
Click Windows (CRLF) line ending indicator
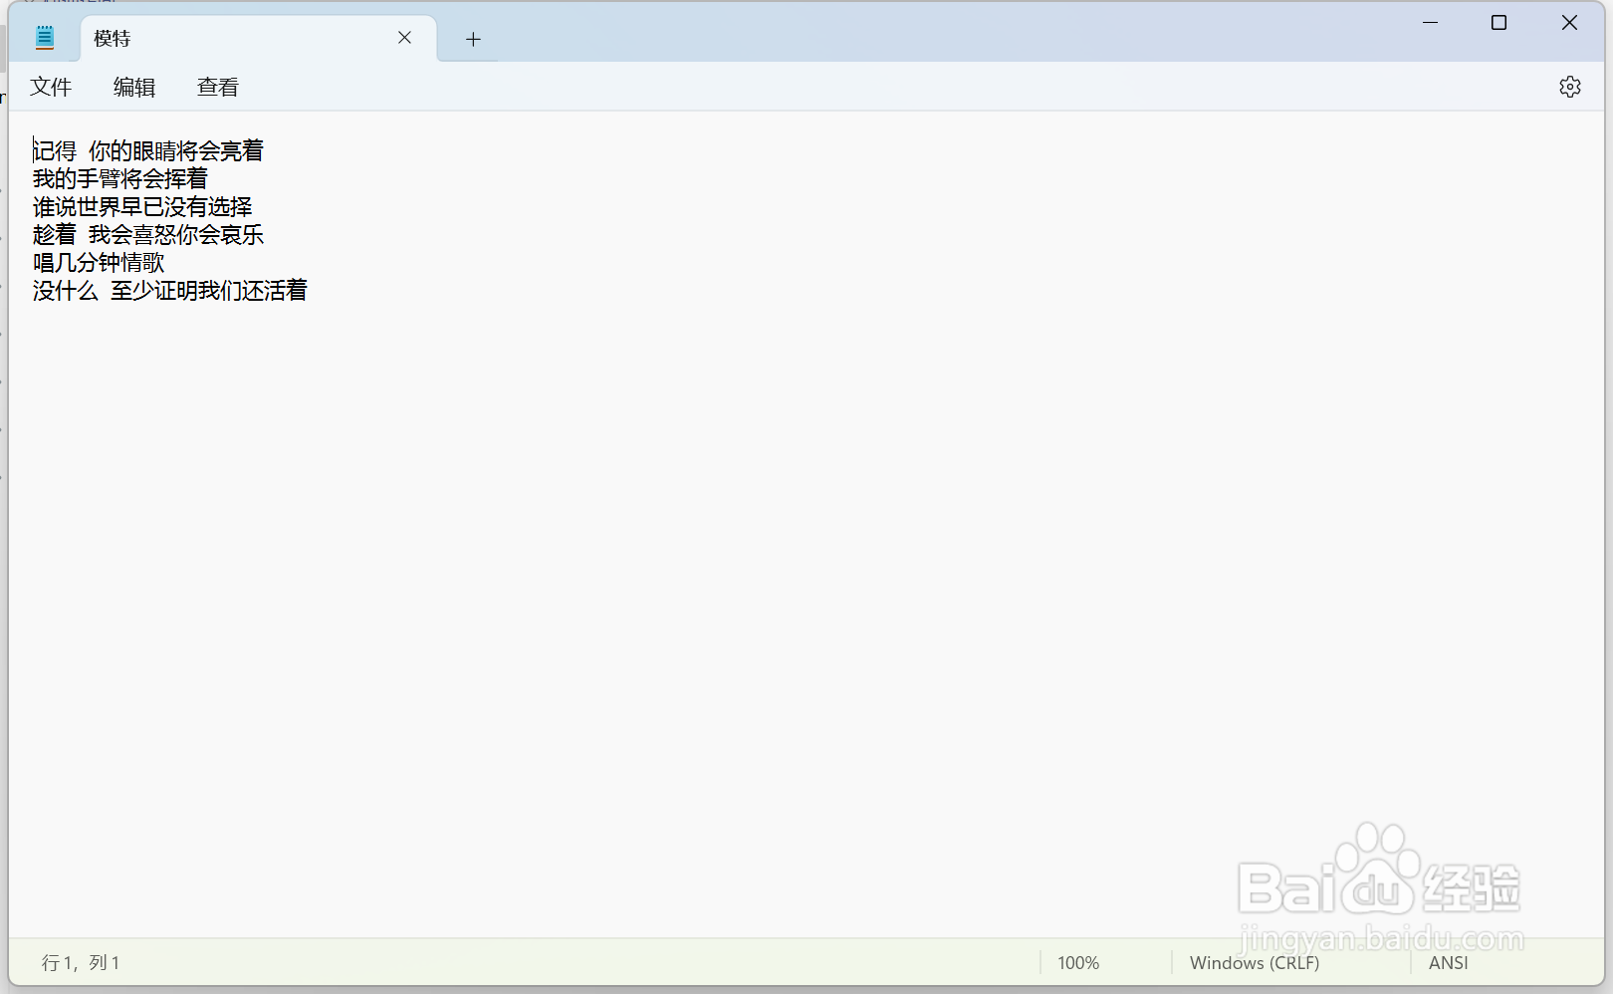click(x=1255, y=963)
